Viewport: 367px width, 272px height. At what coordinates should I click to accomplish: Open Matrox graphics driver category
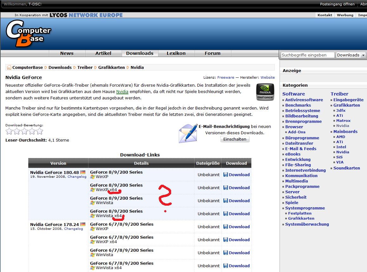click(x=343, y=121)
